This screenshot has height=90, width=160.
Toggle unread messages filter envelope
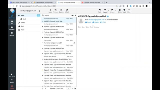click(x=72, y=15)
